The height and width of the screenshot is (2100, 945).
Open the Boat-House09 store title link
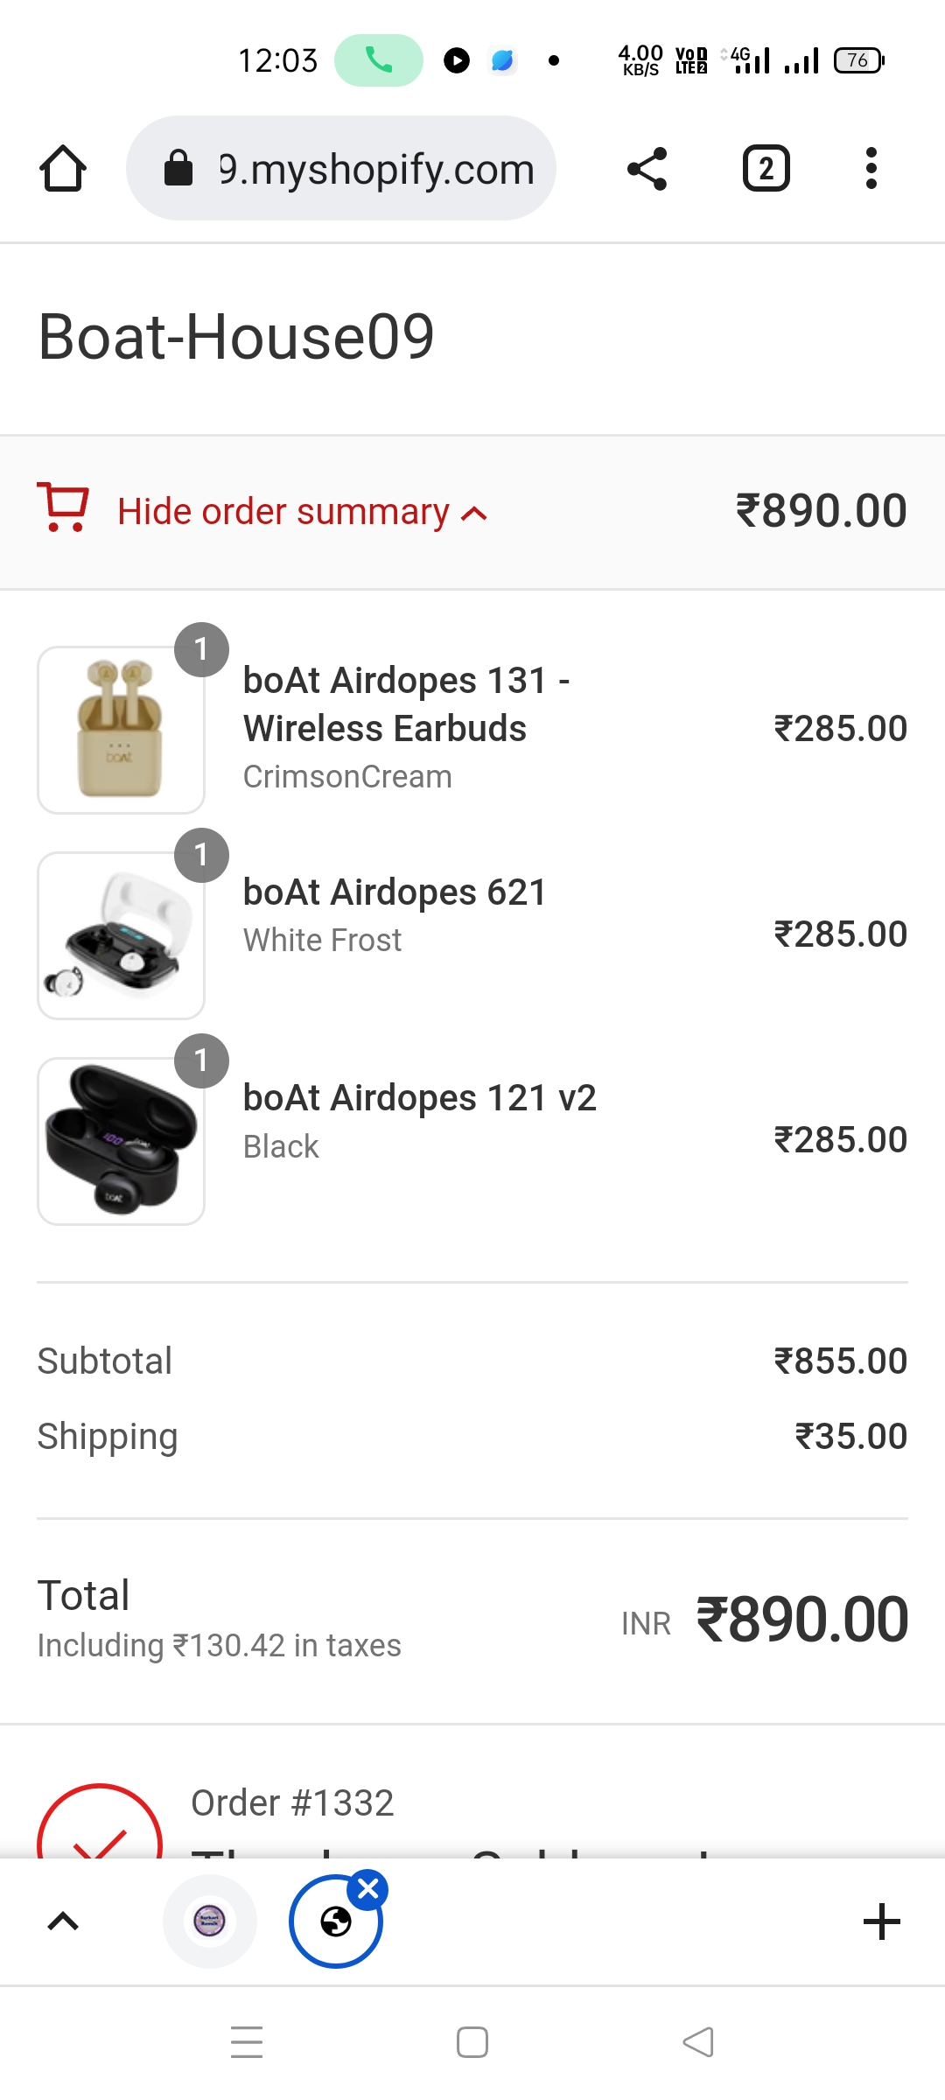[x=236, y=337]
